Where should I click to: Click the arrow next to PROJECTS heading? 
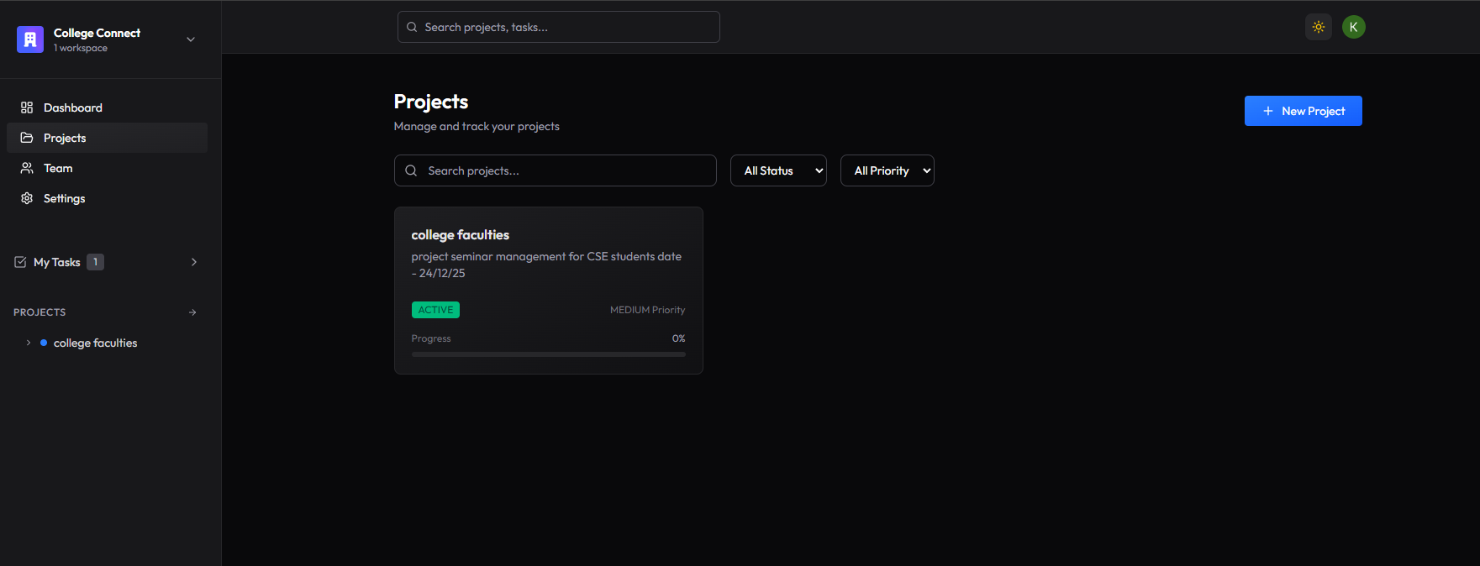(x=192, y=312)
